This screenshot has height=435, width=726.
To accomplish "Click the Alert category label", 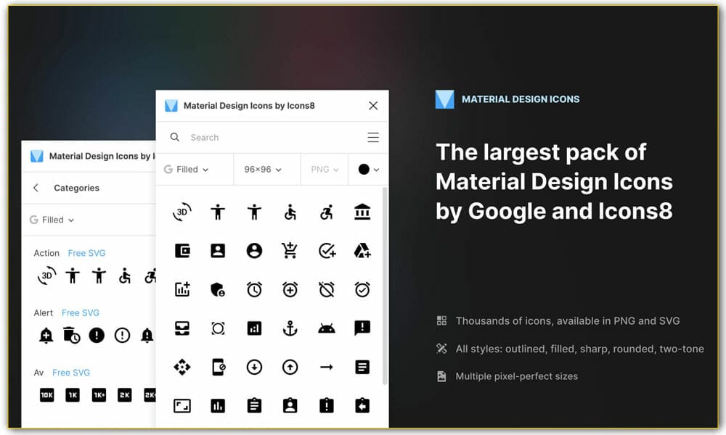I will coord(43,312).
